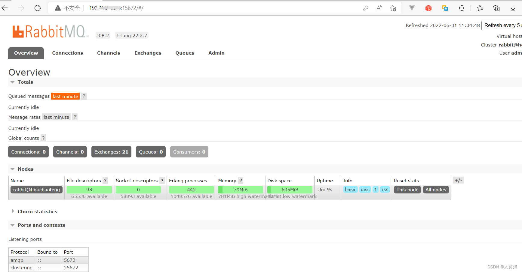The width and height of the screenshot is (522, 272).
Task: Click the version 3.8.2 label
Action: click(x=103, y=35)
